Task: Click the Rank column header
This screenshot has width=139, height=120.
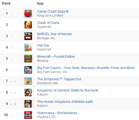Action: (6, 3)
